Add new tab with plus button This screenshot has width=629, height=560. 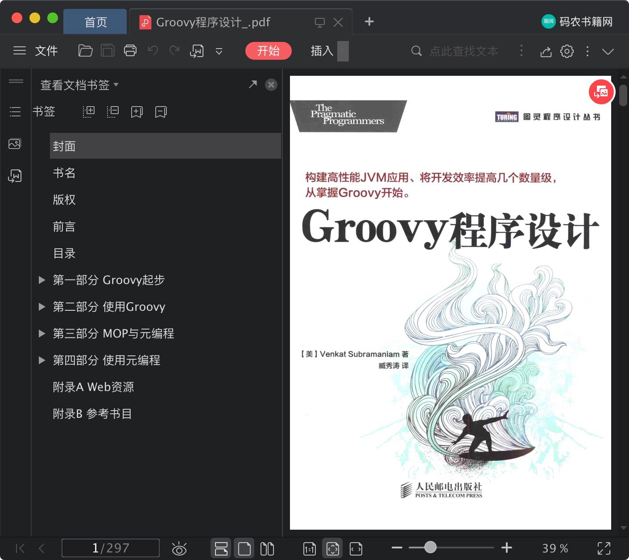(x=369, y=21)
